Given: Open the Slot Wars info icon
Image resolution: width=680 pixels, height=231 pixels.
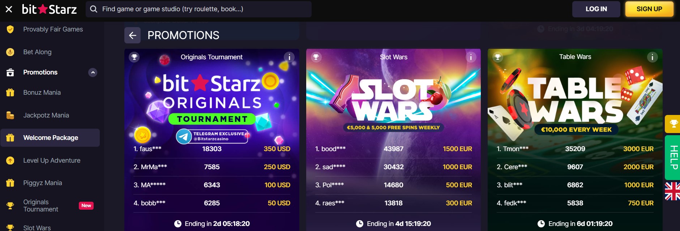Looking at the screenshot, I should pos(471,57).
